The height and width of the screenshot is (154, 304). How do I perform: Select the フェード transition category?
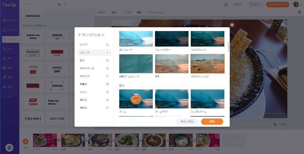click(x=94, y=53)
